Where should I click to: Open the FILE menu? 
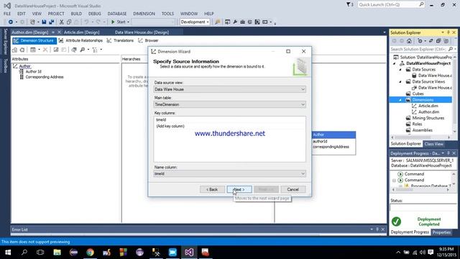(x=7, y=14)
